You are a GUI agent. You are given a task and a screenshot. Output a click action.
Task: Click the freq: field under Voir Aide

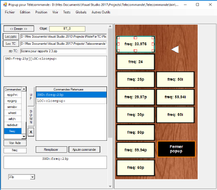tap(15, 150)
